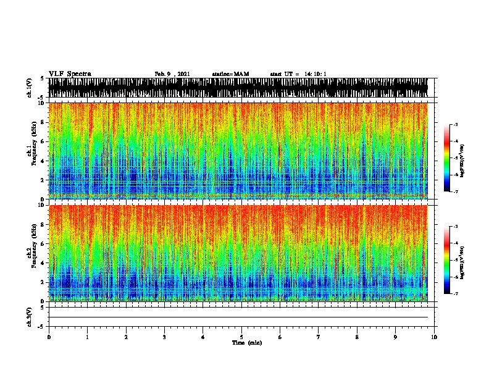The height and width of the screenshot is (378, 489).
Task: Click the time axis tick label "3"
Action: [x=164, y=337]
